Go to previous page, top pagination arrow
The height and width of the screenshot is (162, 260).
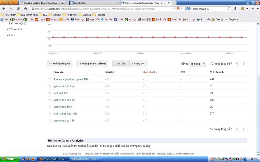237,63
